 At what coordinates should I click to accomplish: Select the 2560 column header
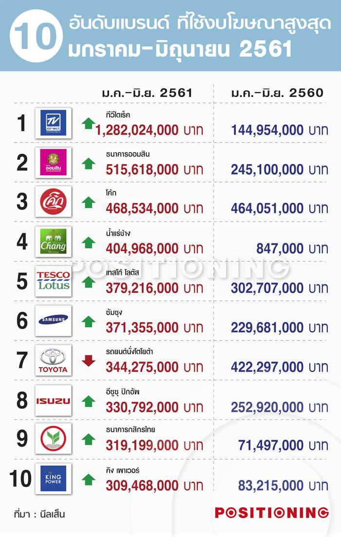(x=277, y=93)
